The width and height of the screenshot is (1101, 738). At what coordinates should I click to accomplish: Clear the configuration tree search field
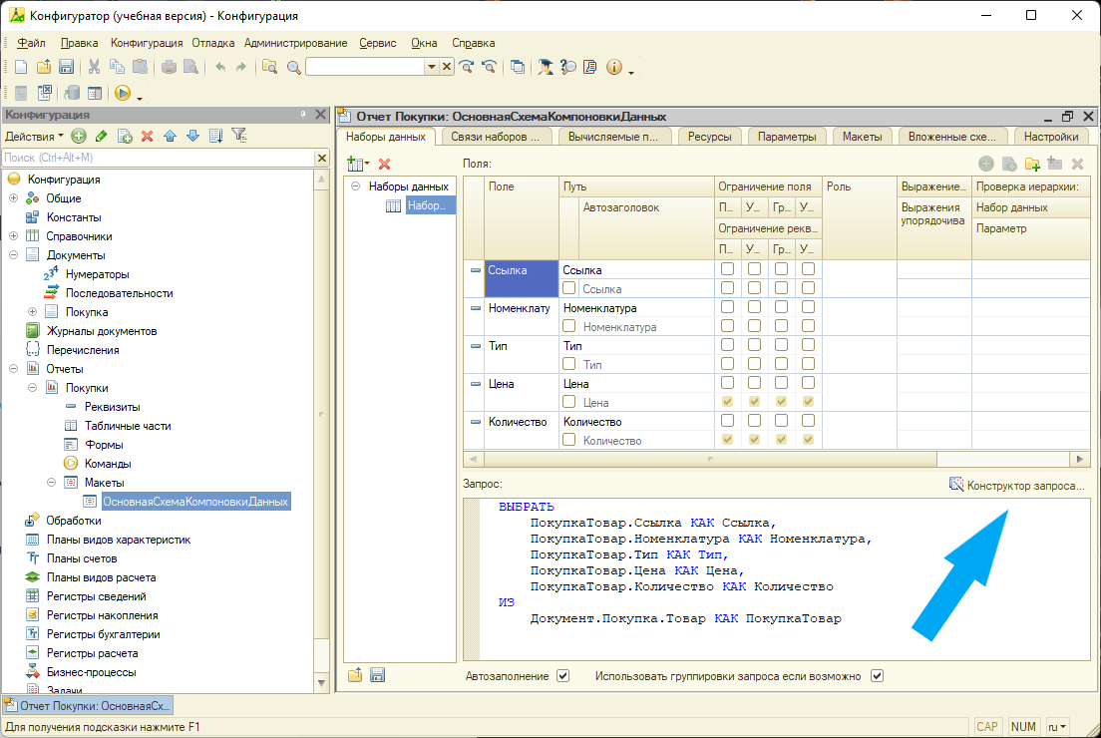coord(321,158)
